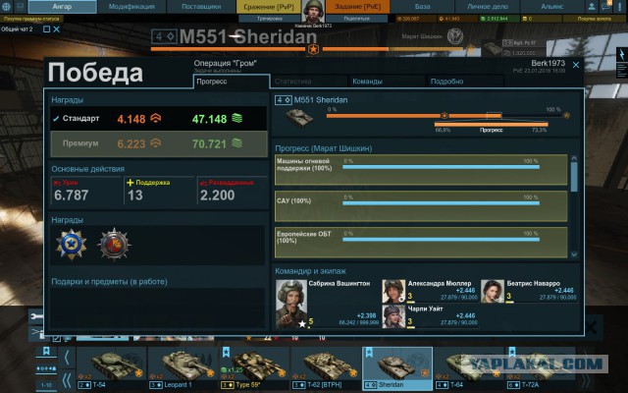This screenshot has width=628, height=393.
Task: Switch to the Подробно tab
Action: point(466,82)
